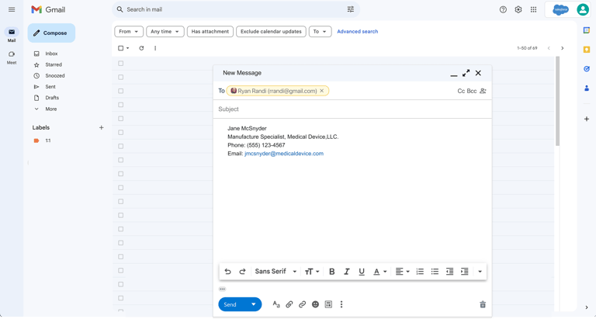Open the From filter dropdown
Screen dimensions: 596x333
(129, 32)
